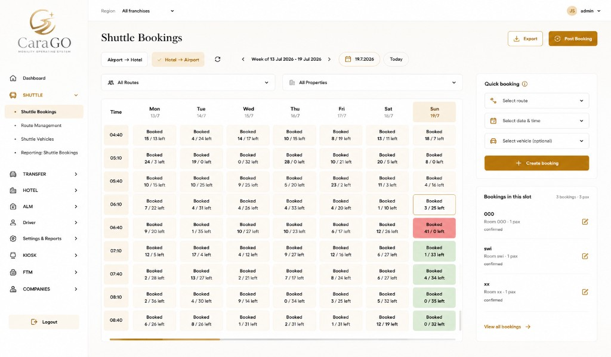Image resolution: width=611 pixels, height=357 pixels.
Task: Click the TRANSFER car icon
Action: click(13, 174)
